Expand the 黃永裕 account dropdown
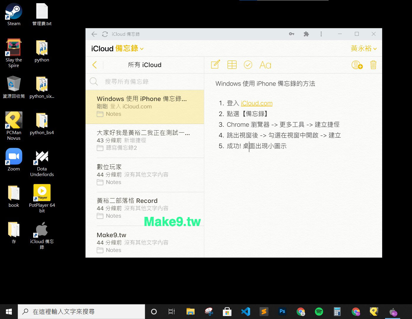 (x=364, y=48)
